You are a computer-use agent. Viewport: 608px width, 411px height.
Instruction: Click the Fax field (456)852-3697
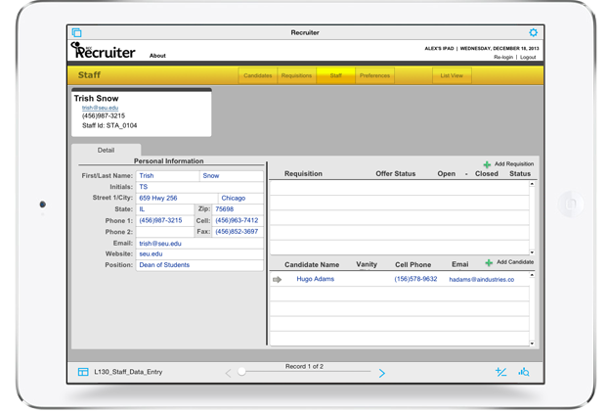238,232
